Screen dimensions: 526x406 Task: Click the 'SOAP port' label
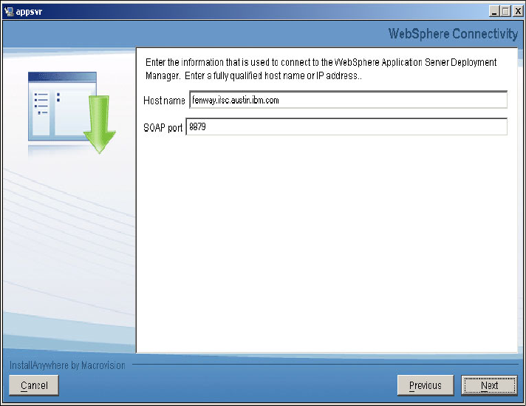pyautogui.click(x=163, y=128)
